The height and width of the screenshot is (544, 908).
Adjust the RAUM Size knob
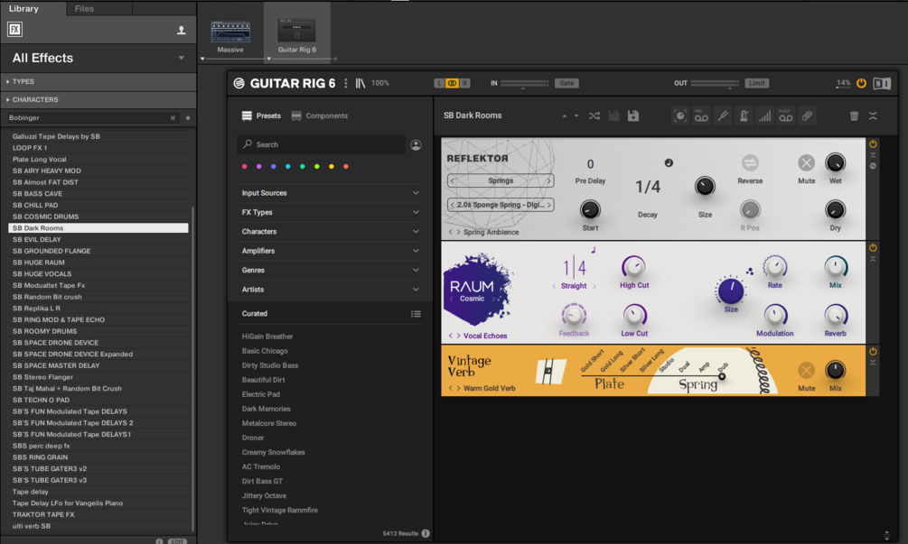[x=731, y=291]
